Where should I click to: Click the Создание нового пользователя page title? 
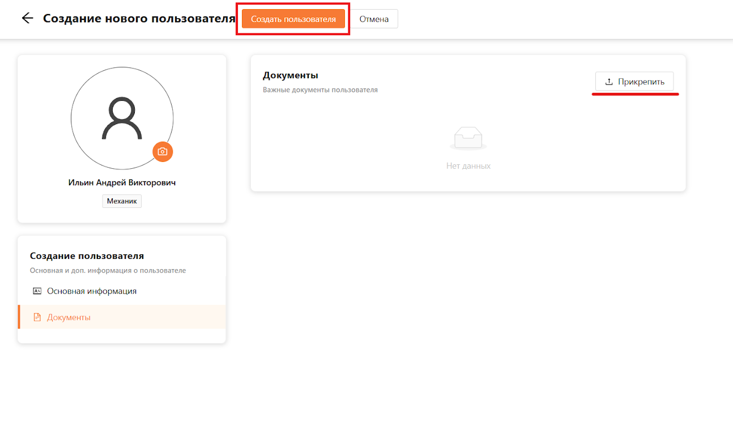point(139,18)
